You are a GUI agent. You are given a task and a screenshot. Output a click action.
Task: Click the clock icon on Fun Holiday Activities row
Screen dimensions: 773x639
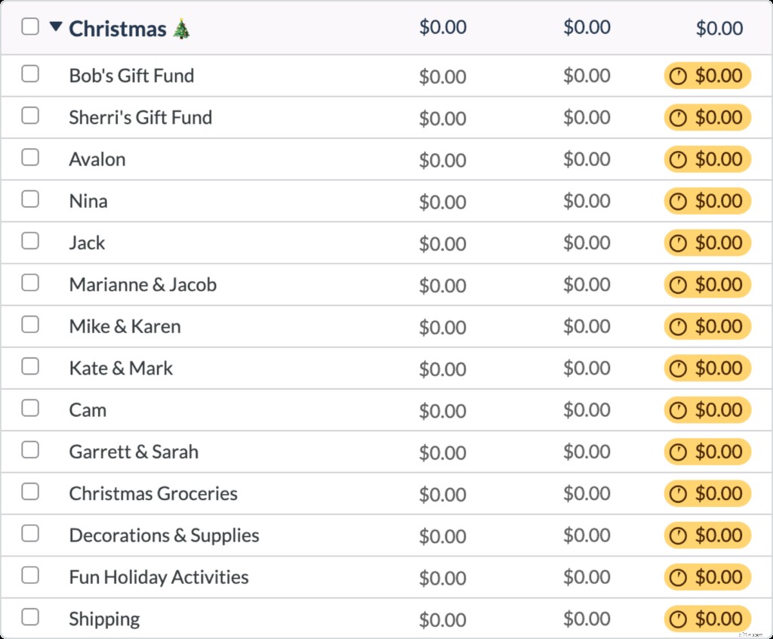(x=678, y=576)
